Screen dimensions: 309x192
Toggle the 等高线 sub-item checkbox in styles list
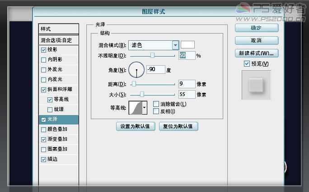[50, 100]
